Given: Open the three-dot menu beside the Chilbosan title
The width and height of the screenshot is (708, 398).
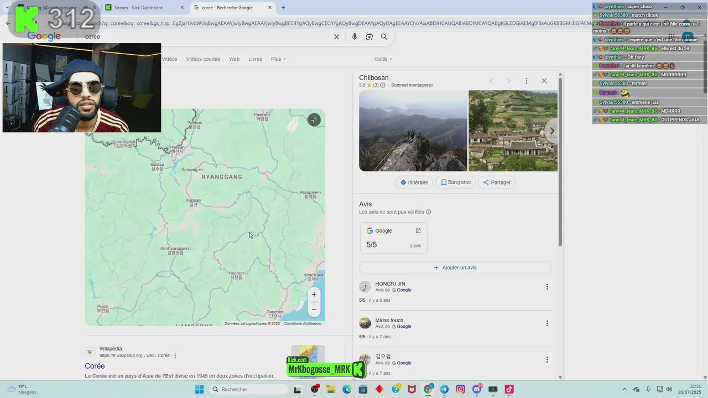Looking at the screenshot, I should [527, 81].
